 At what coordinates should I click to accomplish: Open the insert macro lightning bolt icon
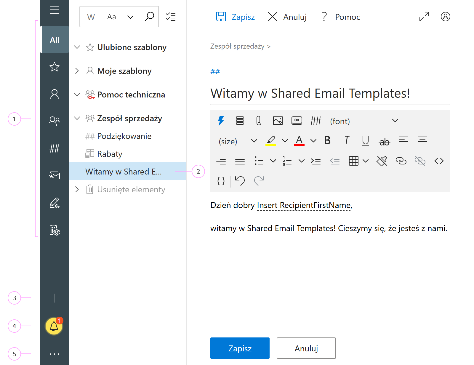click(x=221, y=121)
